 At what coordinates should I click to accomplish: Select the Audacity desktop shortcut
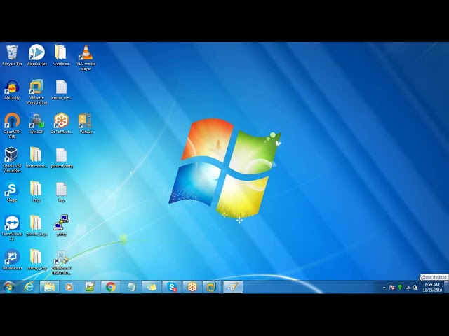pyautogui.click(x=12, y=90)
